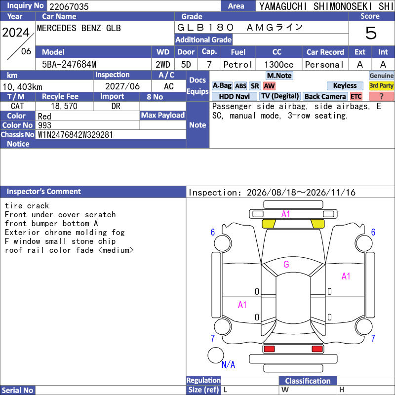Click the red left taillight on diagram

pyautogui.click(x=269, y=349)
